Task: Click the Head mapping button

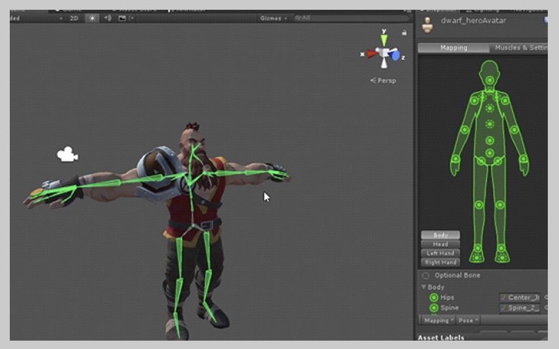Action: coord(440,244)
